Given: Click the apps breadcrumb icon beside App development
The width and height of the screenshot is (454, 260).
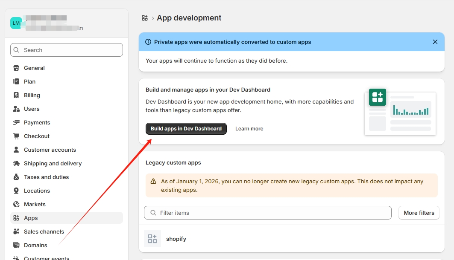Looking at the screenshot, I should [145, 18].
